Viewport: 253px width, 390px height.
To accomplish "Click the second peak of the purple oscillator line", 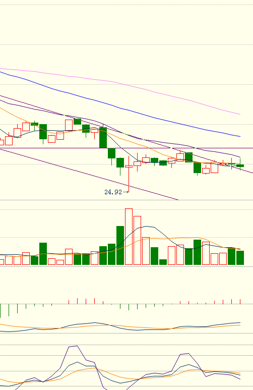I will (x=188, y=354).
